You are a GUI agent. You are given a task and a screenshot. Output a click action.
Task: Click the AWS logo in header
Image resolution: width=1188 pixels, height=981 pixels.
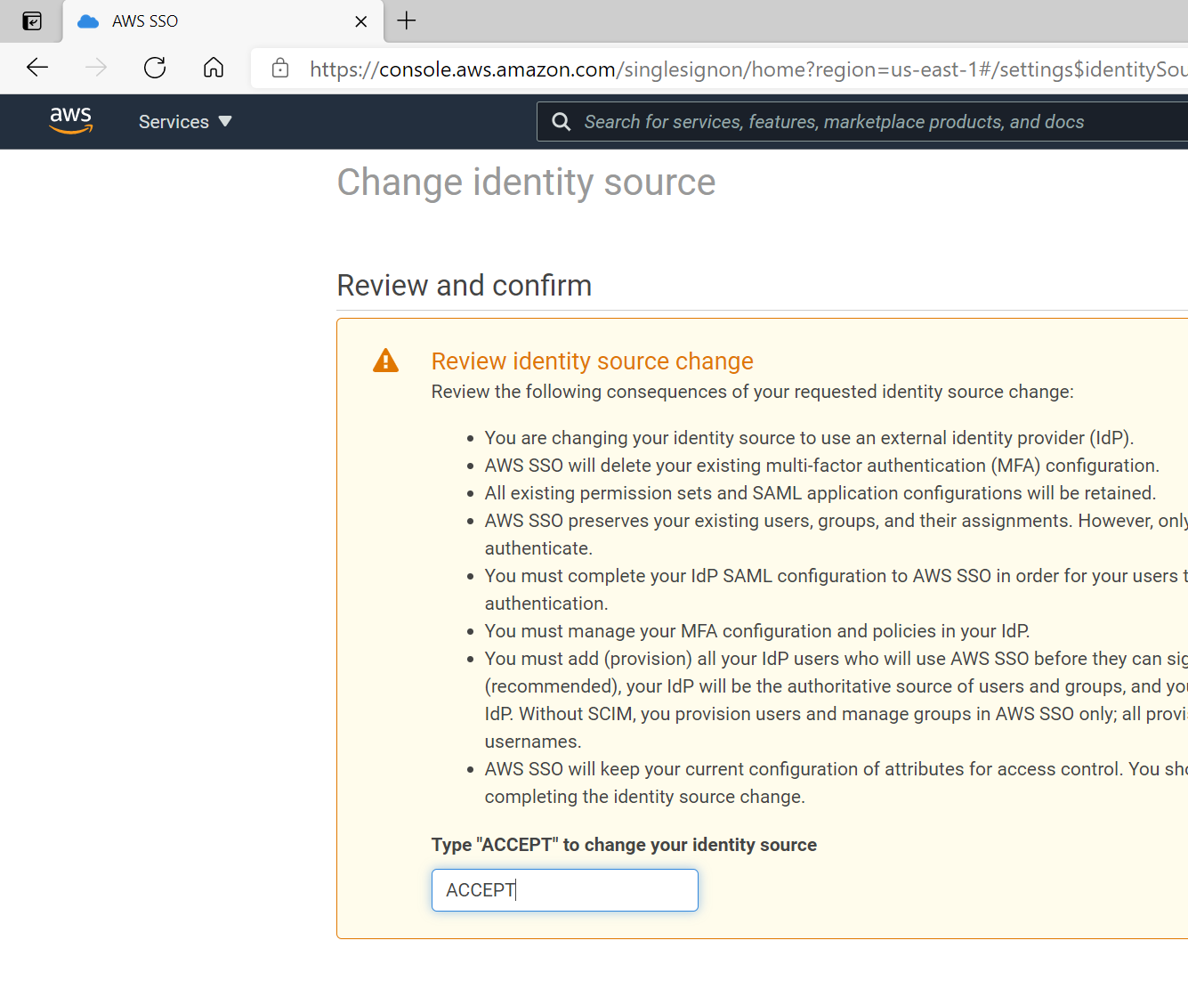(x=71, y=121)
